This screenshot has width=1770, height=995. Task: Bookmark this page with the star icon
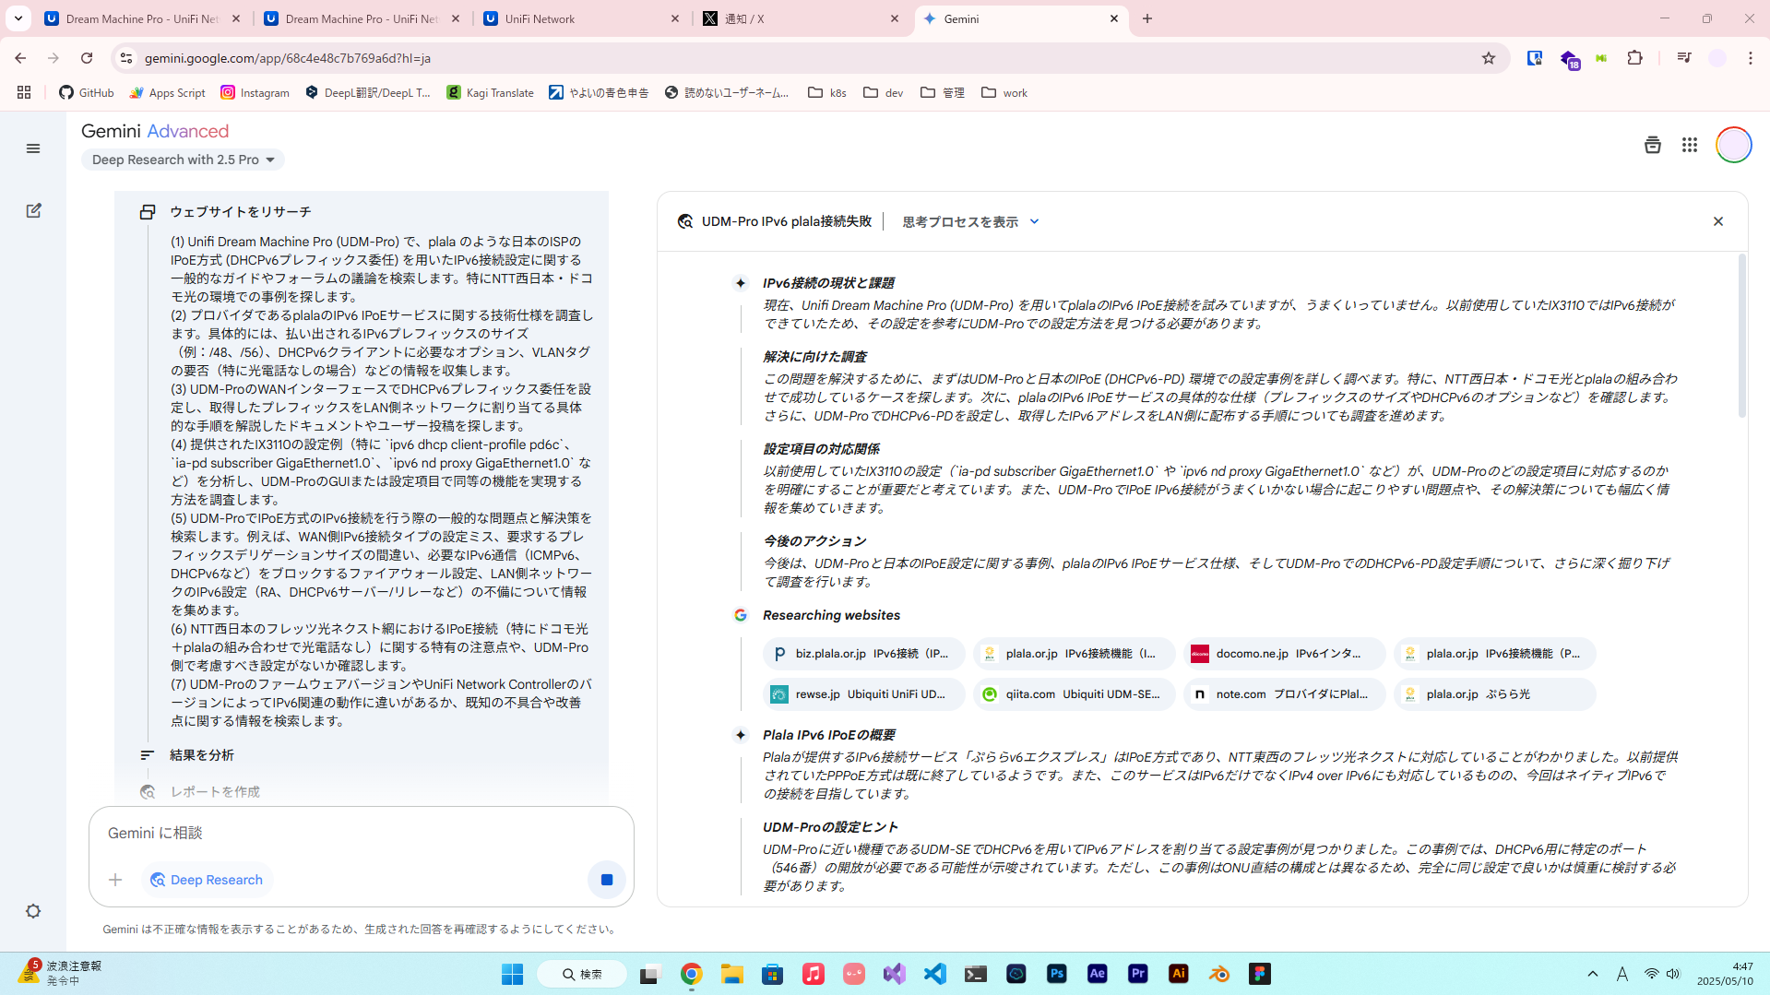tap(1488, 58)
